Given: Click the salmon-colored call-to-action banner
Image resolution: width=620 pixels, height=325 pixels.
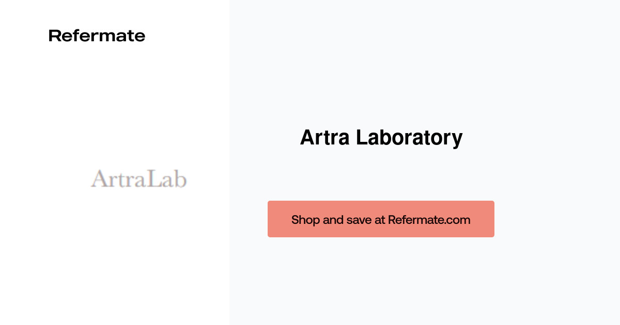Looking at the screenshot, I should [381, 219].
